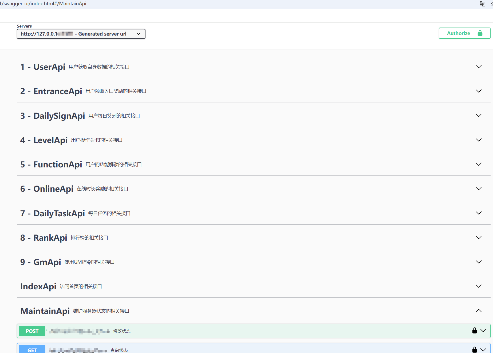The height and width of the screenshot is (353, 493).
Task: Click the Servers label text
Action: click(x=24, y=26)
